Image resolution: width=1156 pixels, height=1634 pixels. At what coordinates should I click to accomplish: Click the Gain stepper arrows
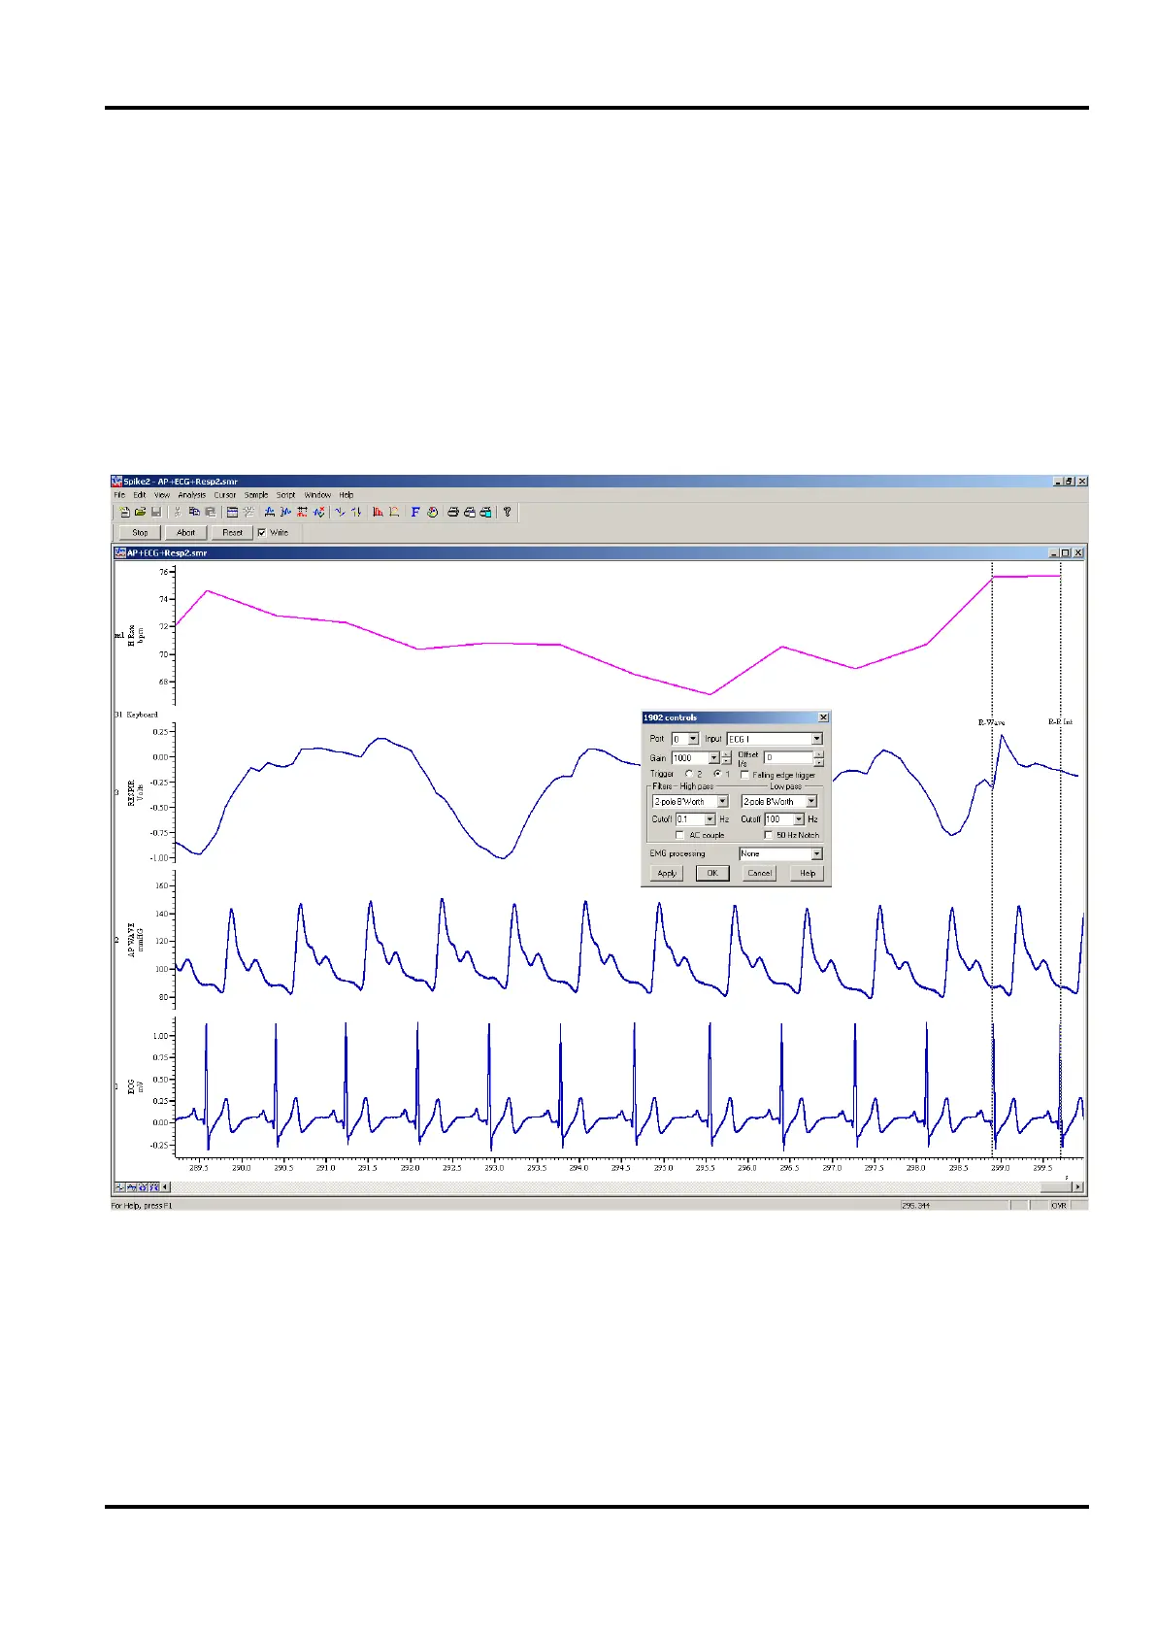pyautogui.click(x=726, y=757)
